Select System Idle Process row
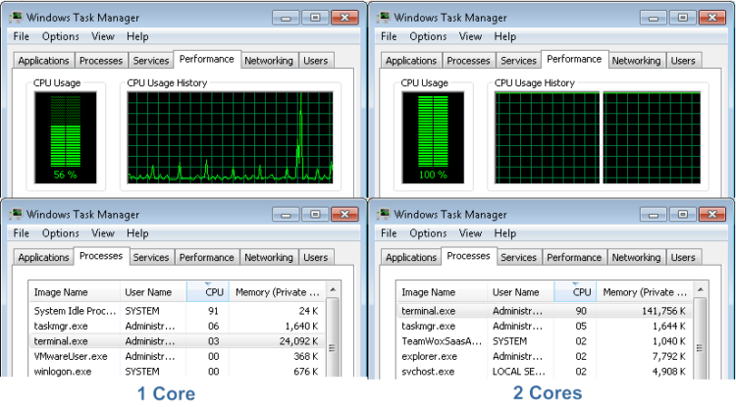This screenshot has height=407, width=736. pyautogui.click(x=178, y=311)
